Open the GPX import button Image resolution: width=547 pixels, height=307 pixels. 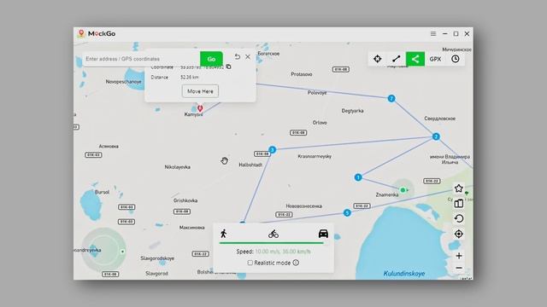coord(435,59)
